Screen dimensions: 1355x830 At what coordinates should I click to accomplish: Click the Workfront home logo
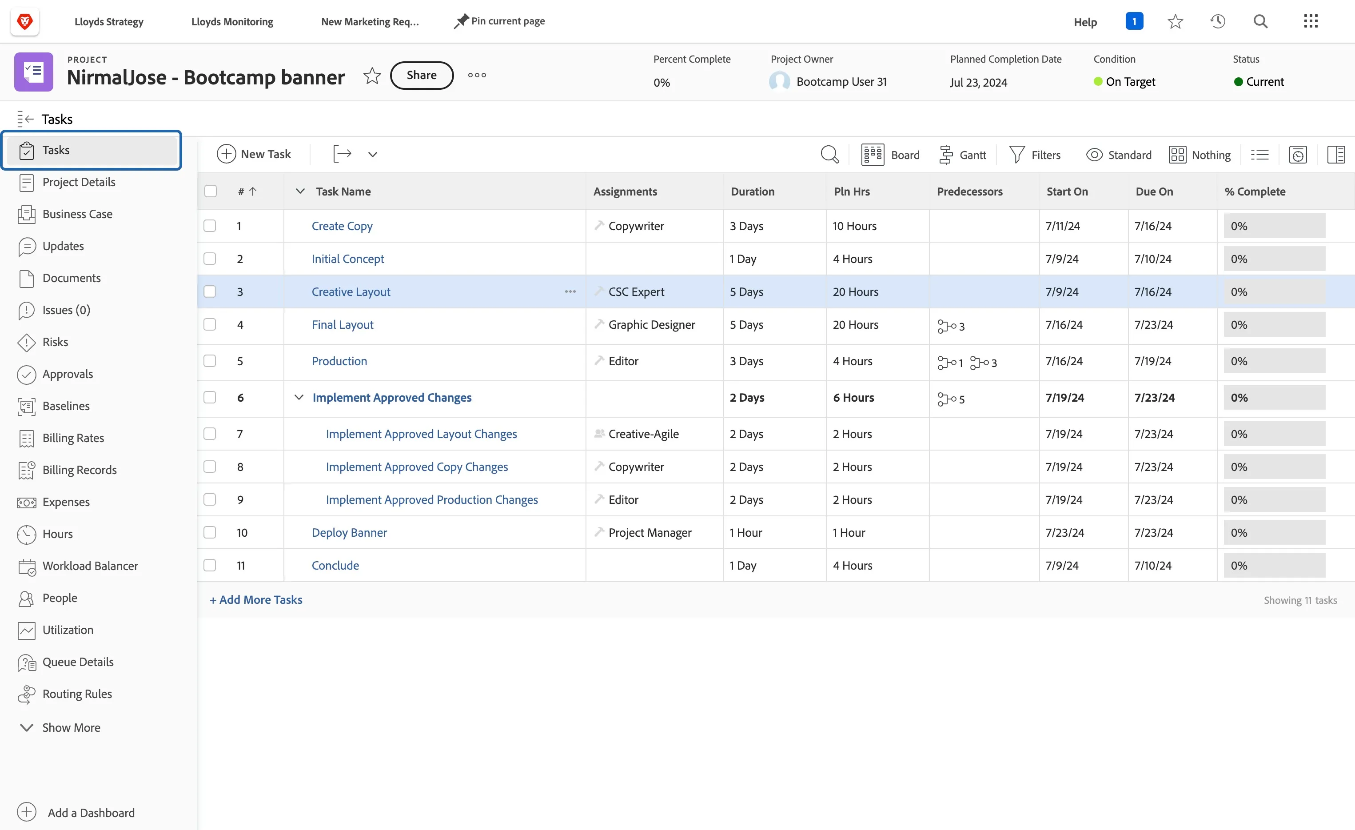click(x=25, y=21)
